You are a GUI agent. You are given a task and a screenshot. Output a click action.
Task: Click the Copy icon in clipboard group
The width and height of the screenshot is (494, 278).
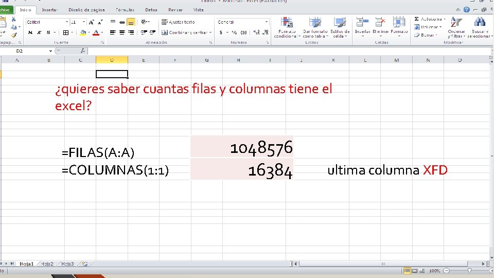pos(13,27)
